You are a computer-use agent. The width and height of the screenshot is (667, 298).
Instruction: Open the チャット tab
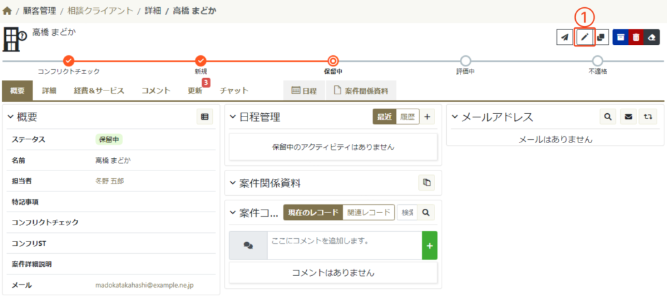pyautogui.click(x=234, y=91)
